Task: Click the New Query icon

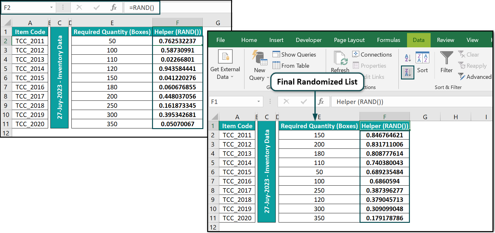Action: tap(259, 58)
